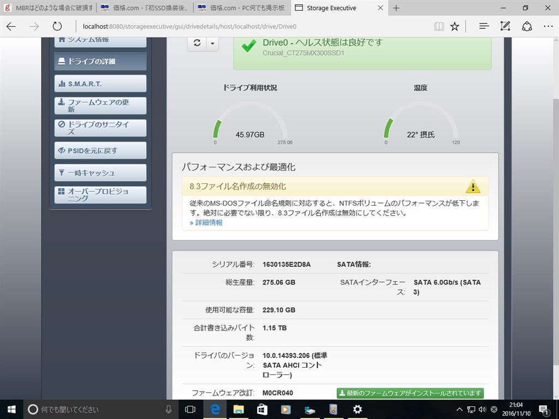559x419 pixels.
Task: Open オーバープロビジョニング sidebar item
Action: click(x=100, y=195)
